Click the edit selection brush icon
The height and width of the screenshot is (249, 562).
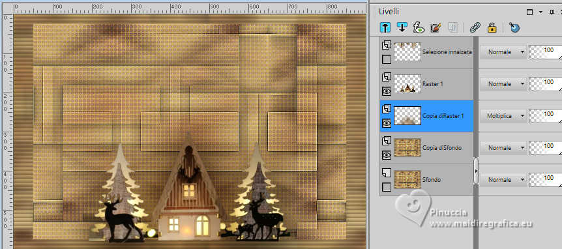(436, 27)
